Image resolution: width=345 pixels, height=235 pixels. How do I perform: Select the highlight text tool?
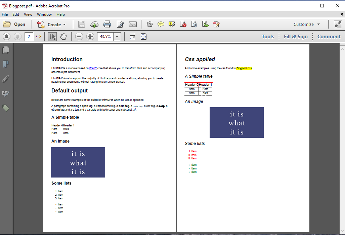click(172, 24)
